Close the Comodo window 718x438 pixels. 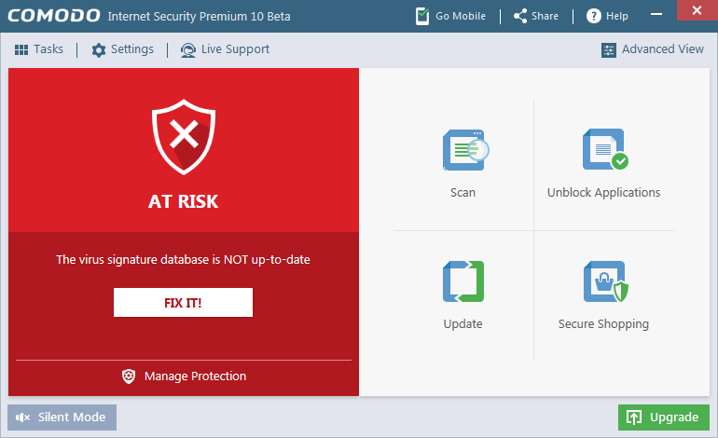697,10
